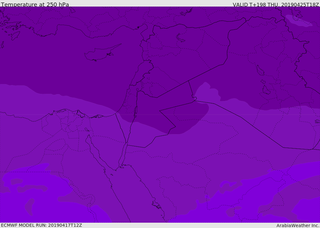Click the 'VALID T+198 THU. 20190425T18Z' label
This screenshot has width=320, height=228.
276,5
